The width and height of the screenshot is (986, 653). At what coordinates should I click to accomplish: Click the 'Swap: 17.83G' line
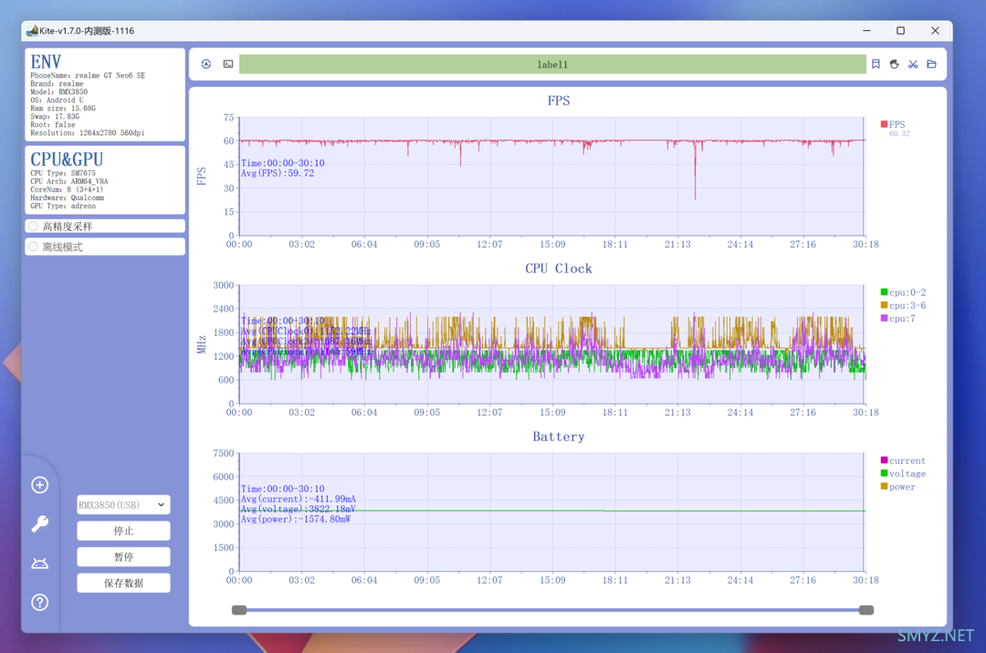coord(55,116)
